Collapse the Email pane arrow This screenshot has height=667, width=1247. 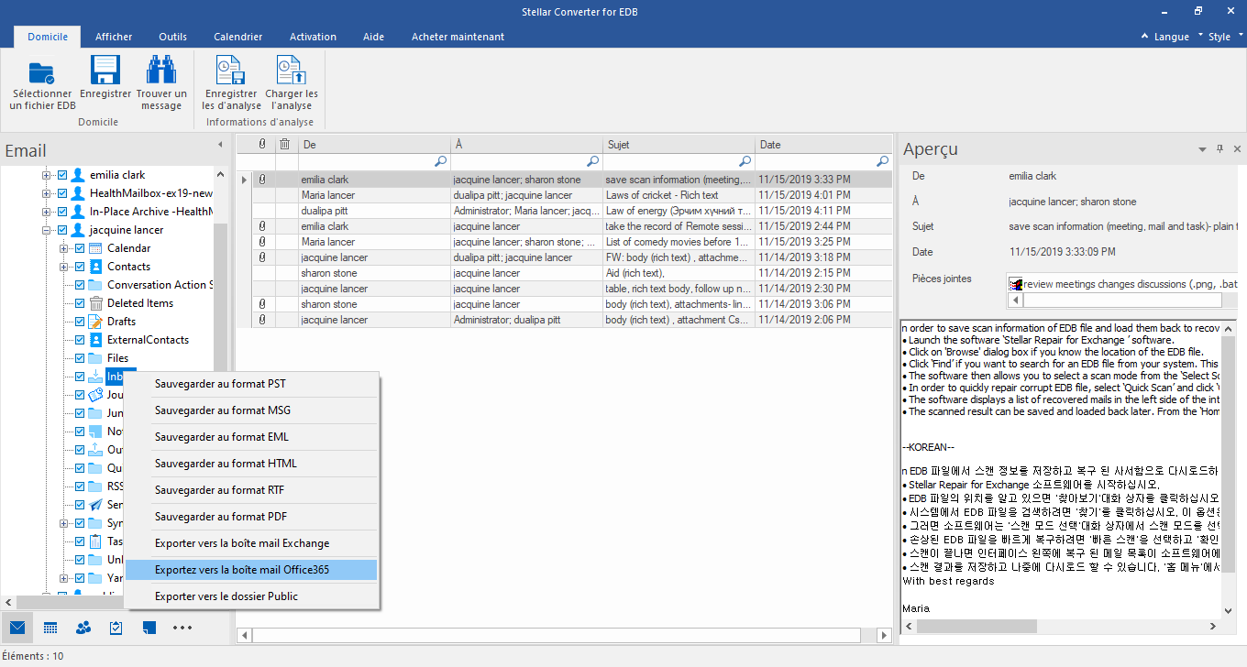(x=220, y=145)
